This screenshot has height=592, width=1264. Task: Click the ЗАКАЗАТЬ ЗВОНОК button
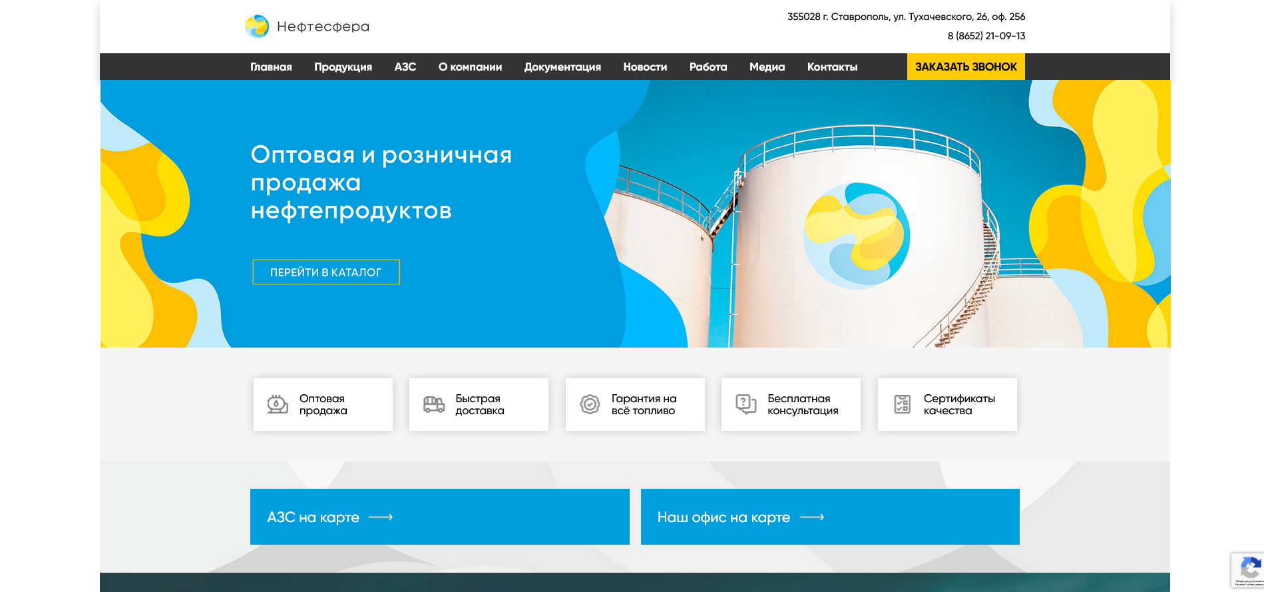[966, 67]
